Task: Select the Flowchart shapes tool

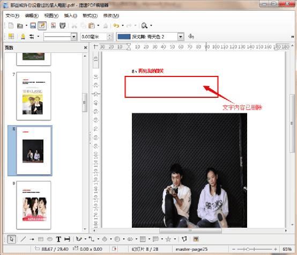Action: (143, 239)
